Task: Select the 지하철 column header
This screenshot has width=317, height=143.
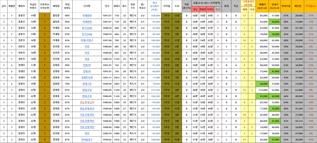Action: coord(167,6)
